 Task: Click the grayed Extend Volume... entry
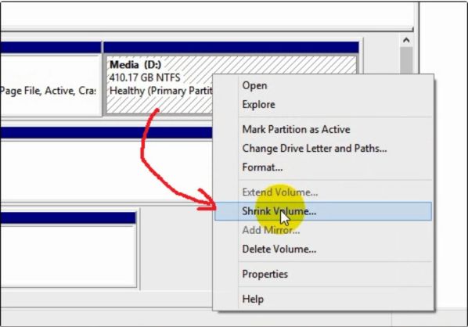coord(323,192)
